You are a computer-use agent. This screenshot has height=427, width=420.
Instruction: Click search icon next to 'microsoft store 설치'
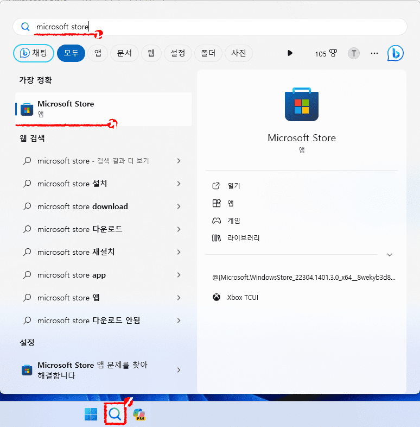tap(27, 184)
